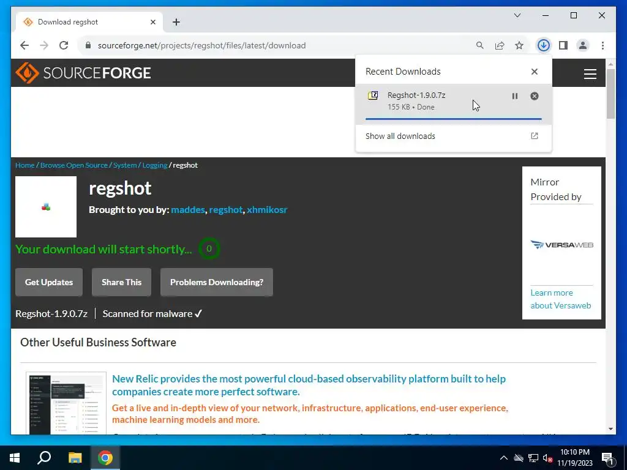Go to the Home breadcrumb
The height and width of the screenshot is (470, 627).
click(24, 165)
